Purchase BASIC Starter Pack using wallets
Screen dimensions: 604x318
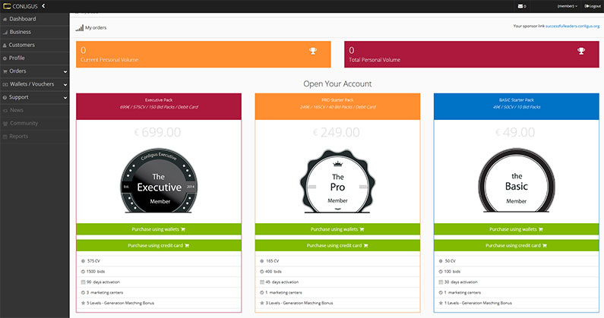[x=516, y=229]
